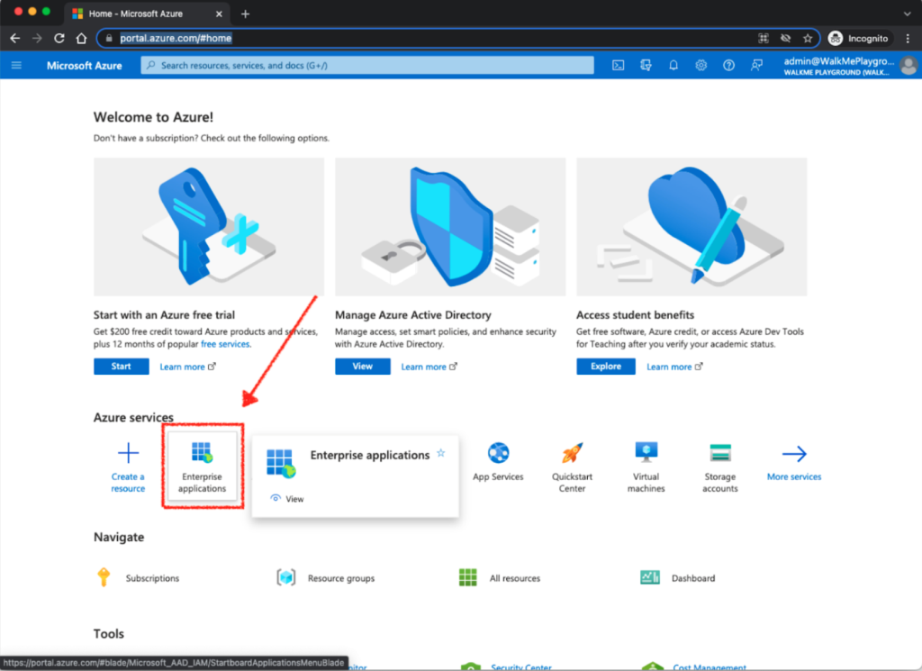
Task: Open the App Services icon
Action: pos(498,453)
